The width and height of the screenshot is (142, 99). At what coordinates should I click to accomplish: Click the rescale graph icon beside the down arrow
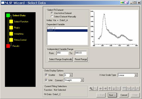coord(118,89)
